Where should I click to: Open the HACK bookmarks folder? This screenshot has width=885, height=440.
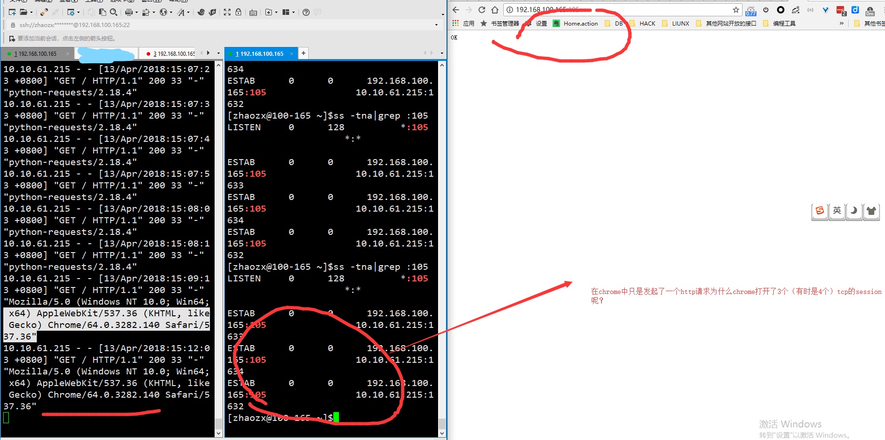click(x=642, y=23)
